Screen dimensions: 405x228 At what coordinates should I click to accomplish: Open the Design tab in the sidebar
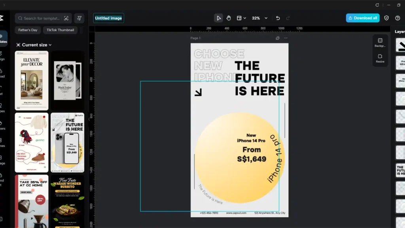[x=2, y=56]
